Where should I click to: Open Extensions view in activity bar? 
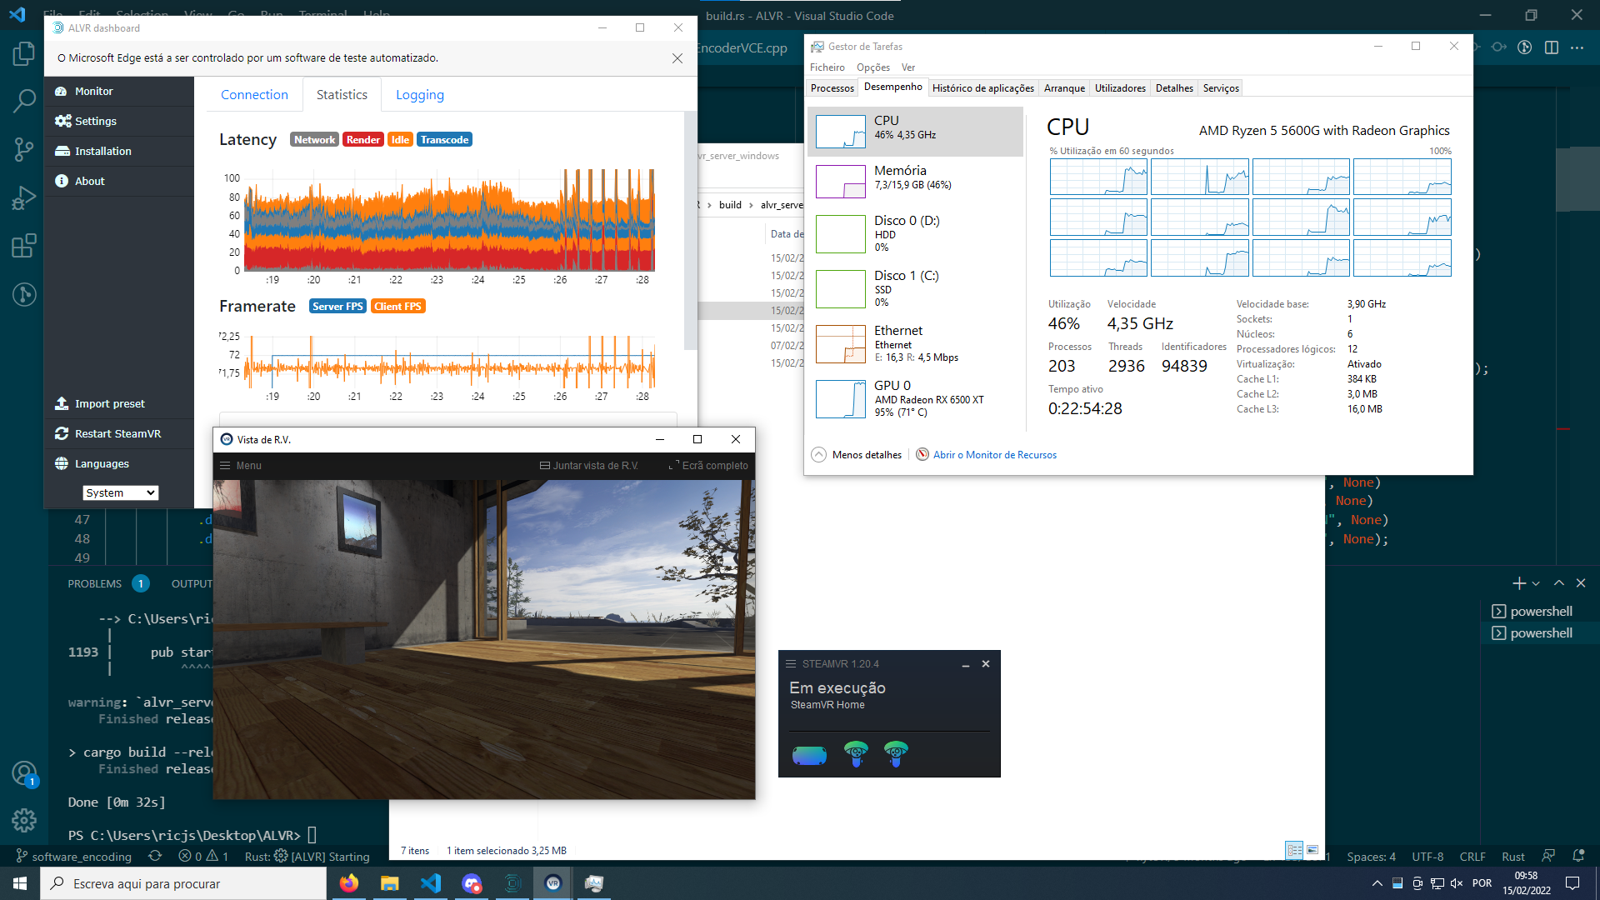click(x=24, y=246)
